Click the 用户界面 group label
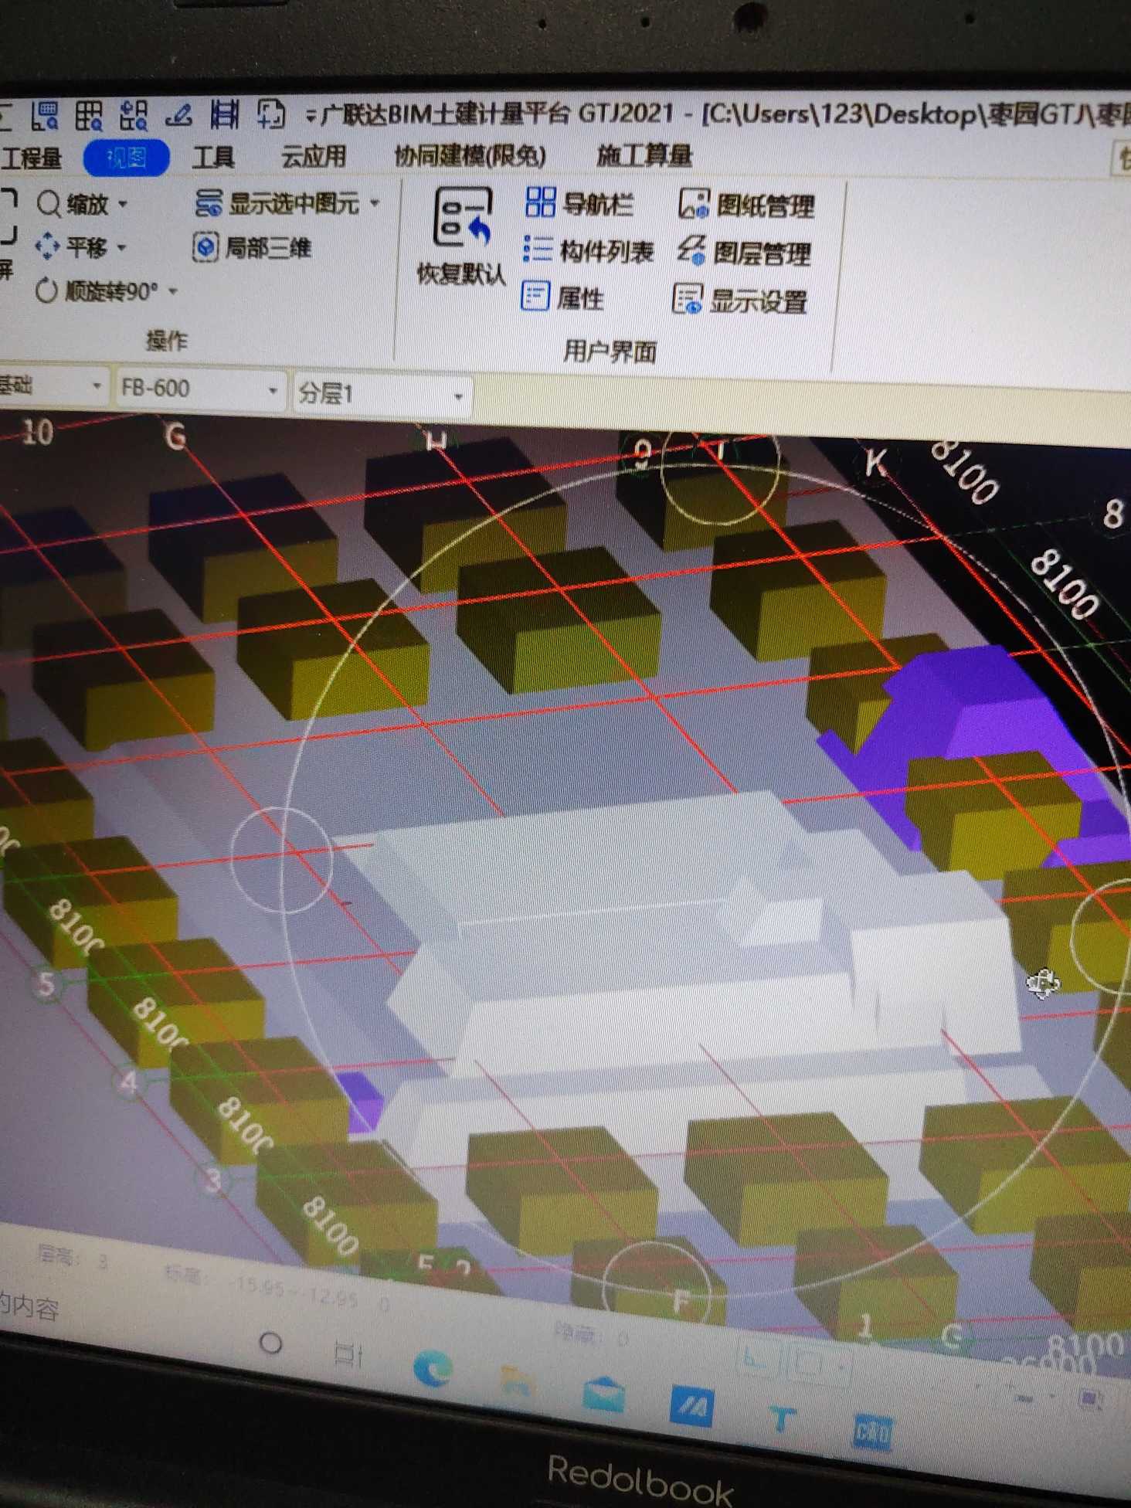Image resolution: width=1131 pixels, height=1508 pixels. pos(610,352)
